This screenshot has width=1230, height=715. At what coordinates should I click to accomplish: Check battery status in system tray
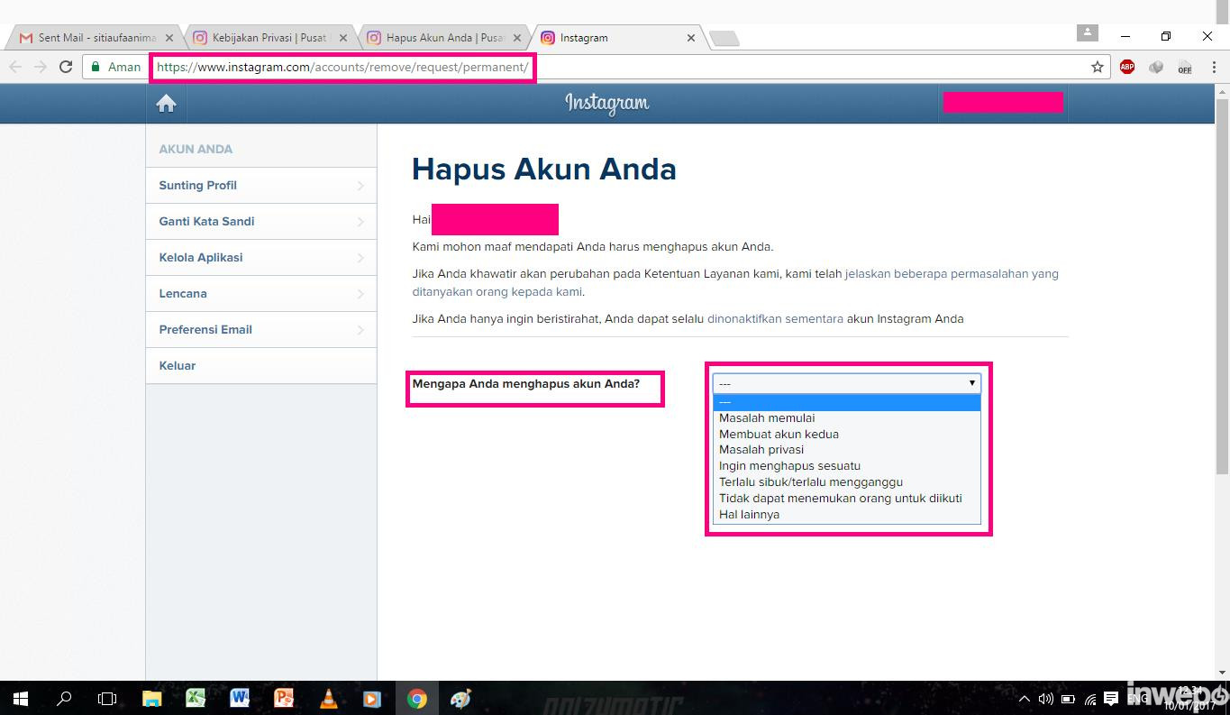tap(1068, 699)
